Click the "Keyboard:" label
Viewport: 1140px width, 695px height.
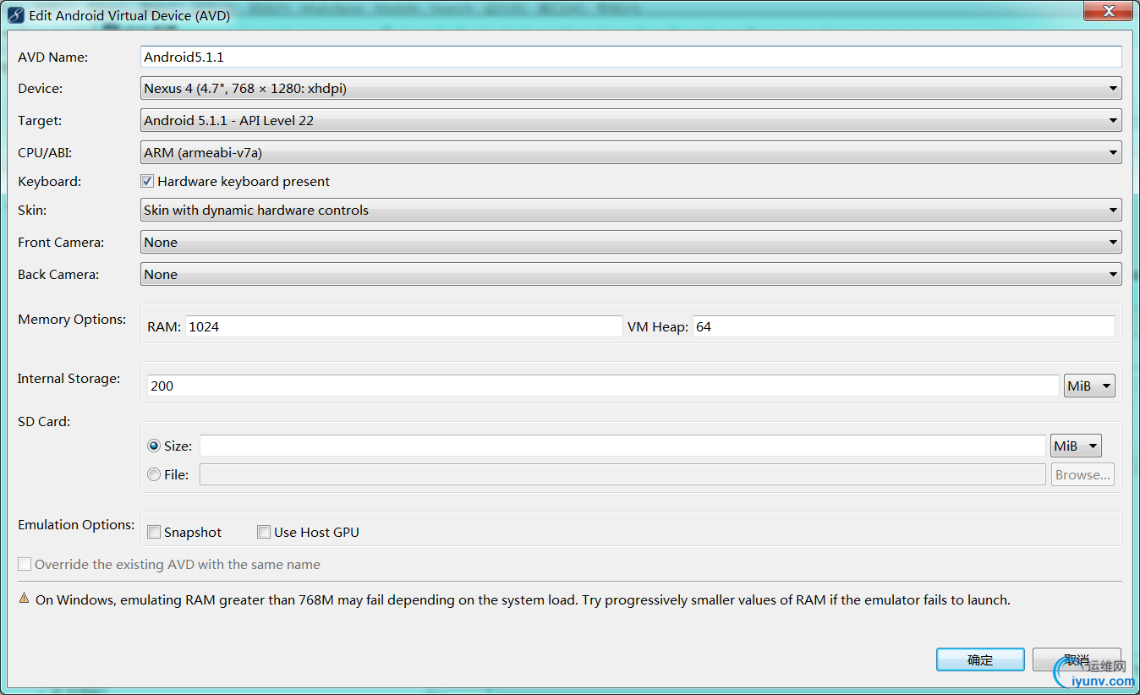tap(50, 181)
